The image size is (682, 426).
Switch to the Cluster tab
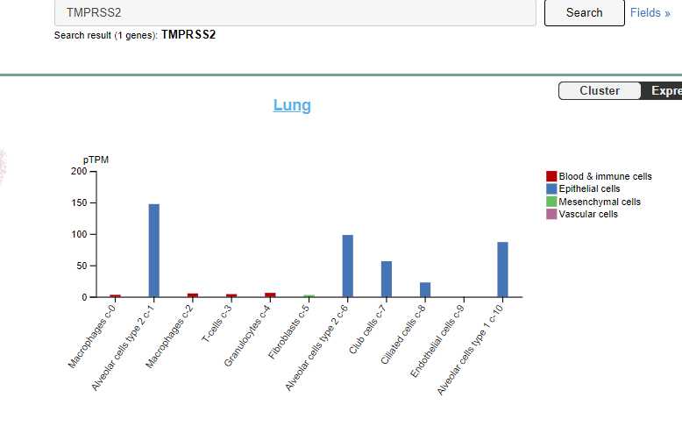(x=600, y=91)
